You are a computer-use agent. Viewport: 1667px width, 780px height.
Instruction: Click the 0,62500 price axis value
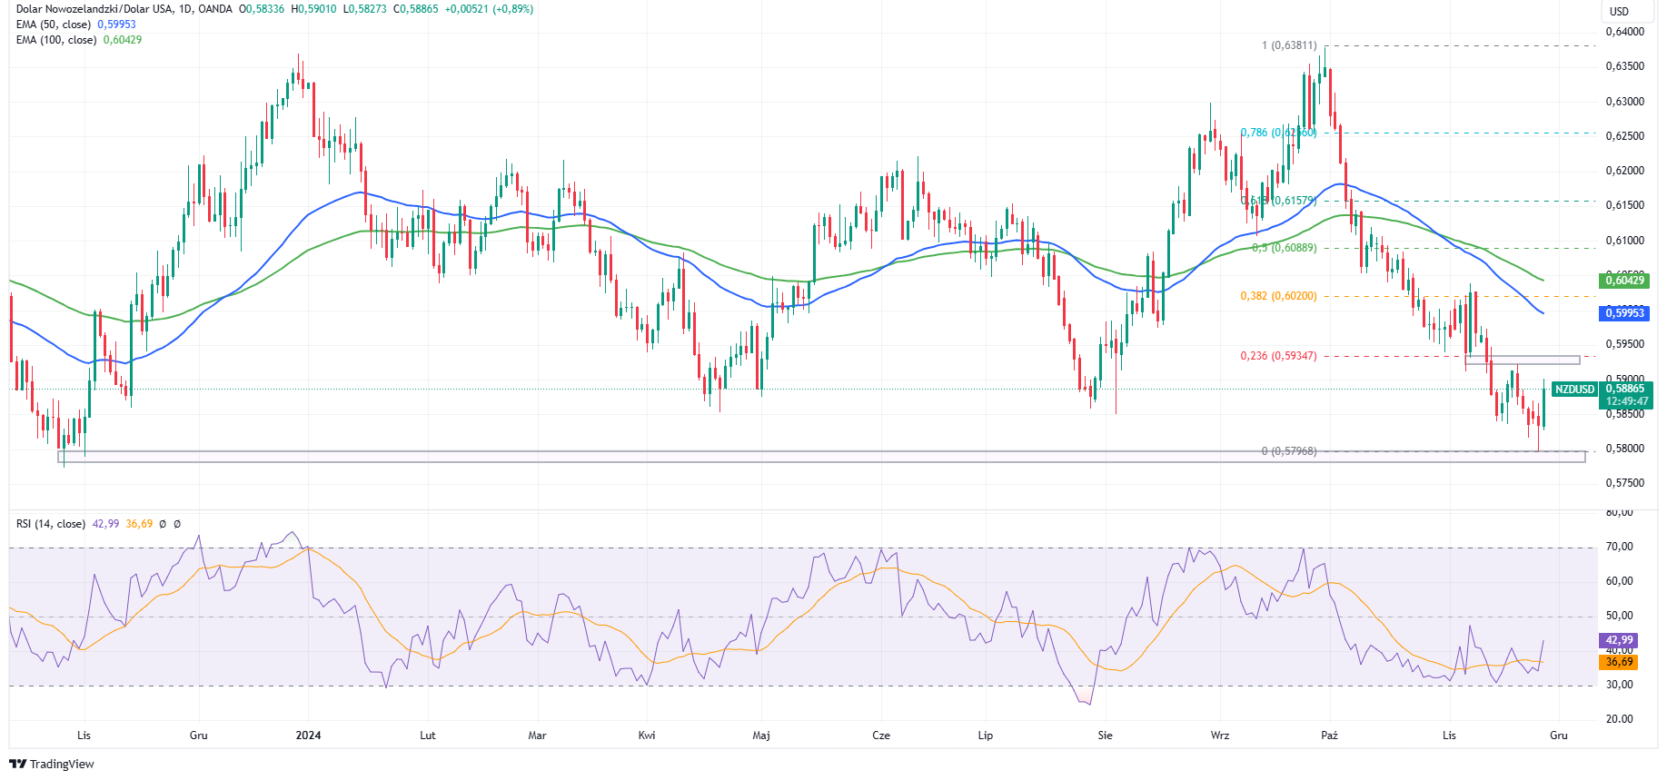[1625, 136]
